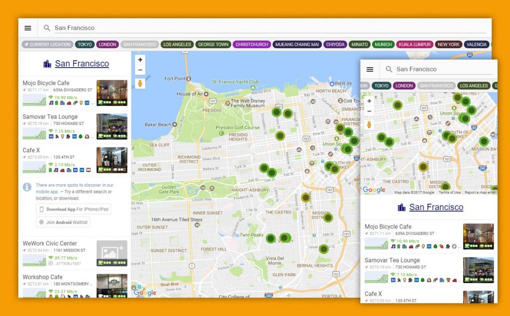Click green spot marker above Presidio Heights label
Image resolution: width=510 pixels, height=316 pixels.
pyautogui.click(x=280, y=135)
